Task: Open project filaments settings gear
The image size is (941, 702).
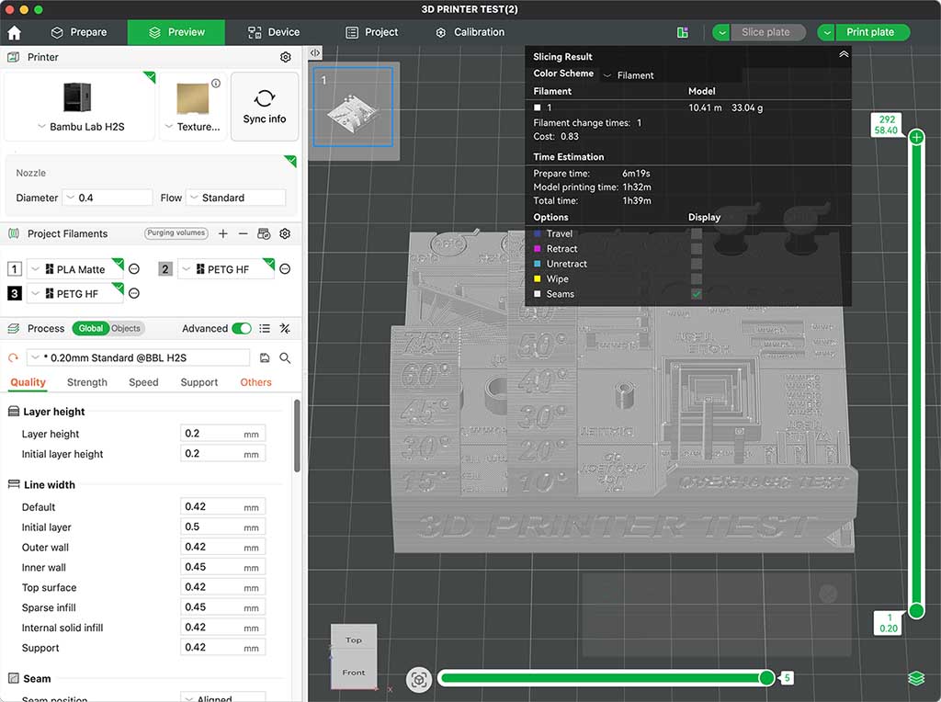Action: (x=285, y=233)
